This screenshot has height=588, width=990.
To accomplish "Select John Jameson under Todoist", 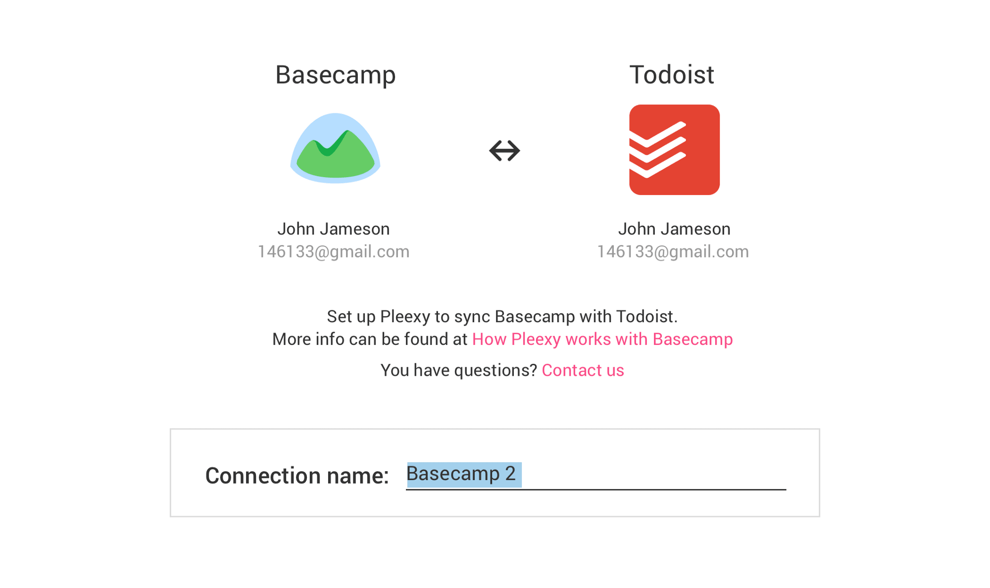I will pos(675,229).
